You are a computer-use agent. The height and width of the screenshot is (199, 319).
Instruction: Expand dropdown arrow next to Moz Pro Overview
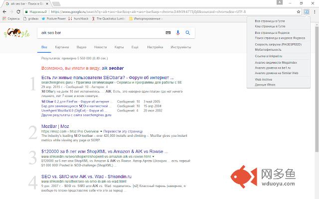click(x=101, y=131)
